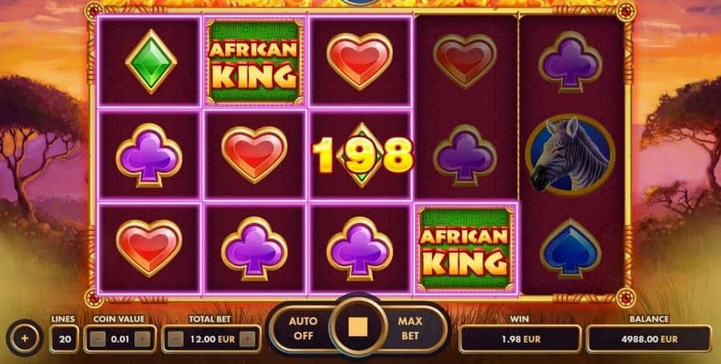Image resolution: width=721 pixels, height=364 pixels.
Task: Click the Lines value 20 box
Action: point(64,339)
